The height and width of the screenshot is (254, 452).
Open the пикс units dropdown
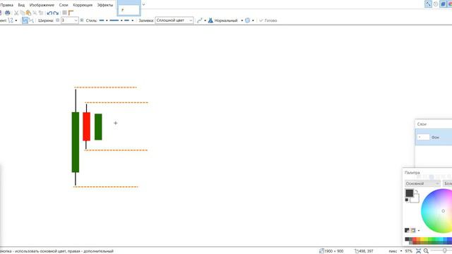[x=395, y=251]
